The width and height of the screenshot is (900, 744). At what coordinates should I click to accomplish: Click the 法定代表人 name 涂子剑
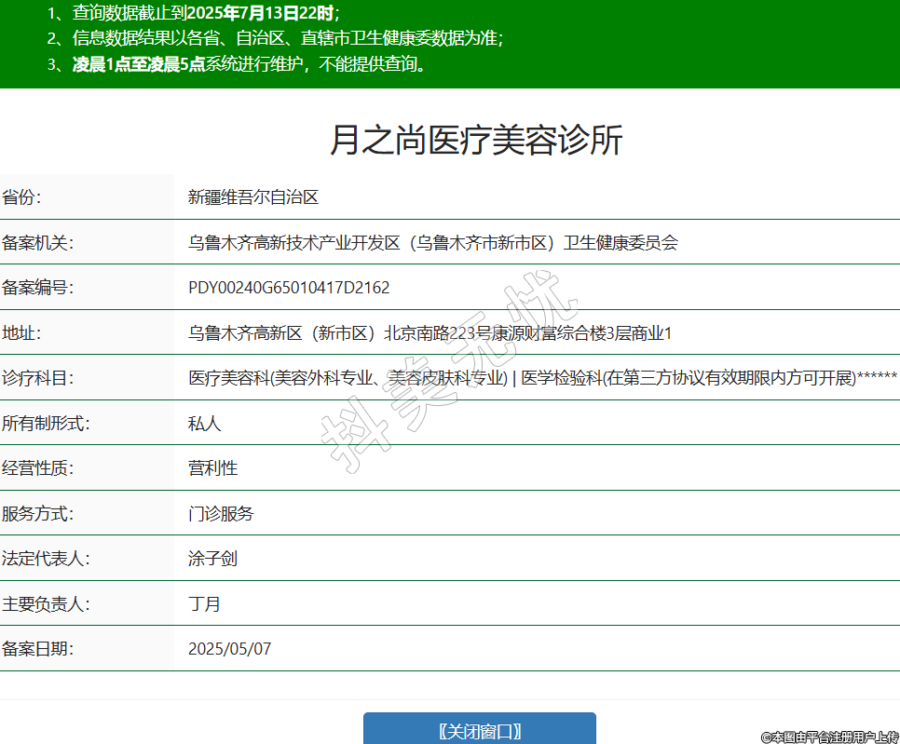point(212,559)
